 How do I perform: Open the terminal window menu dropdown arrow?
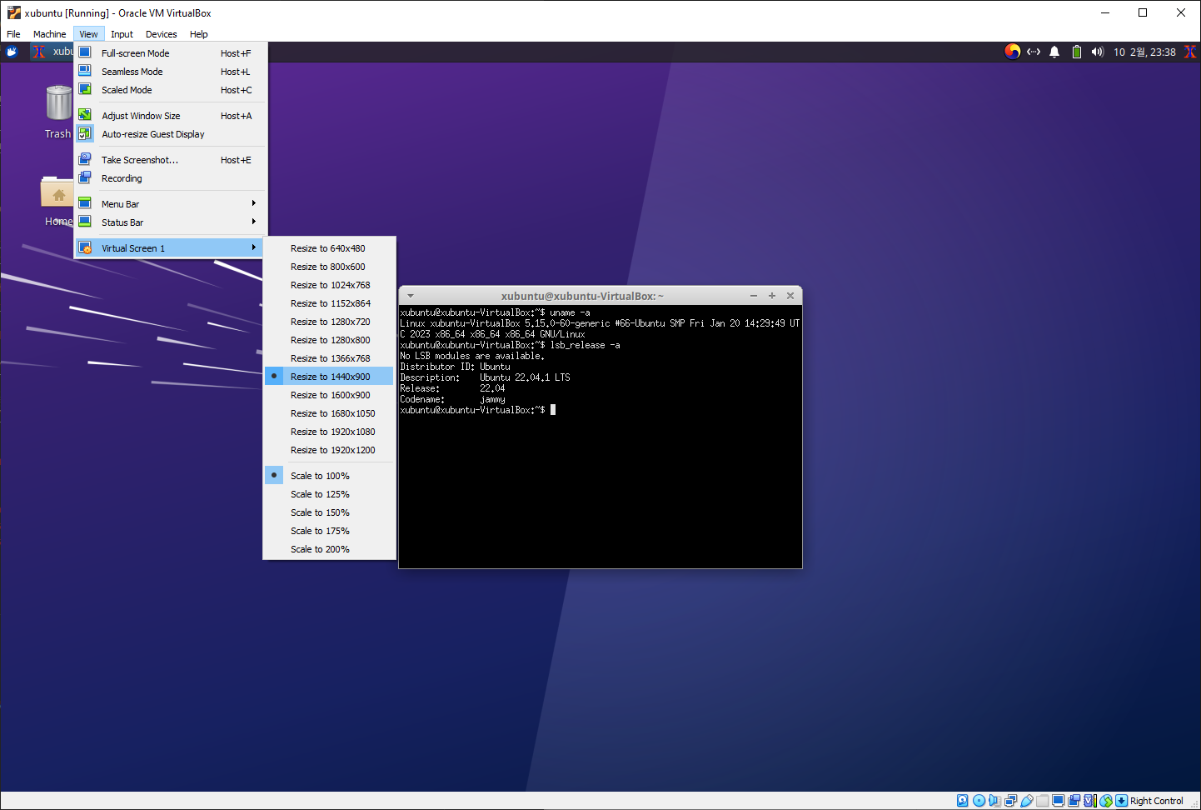(x=411, y=296)
